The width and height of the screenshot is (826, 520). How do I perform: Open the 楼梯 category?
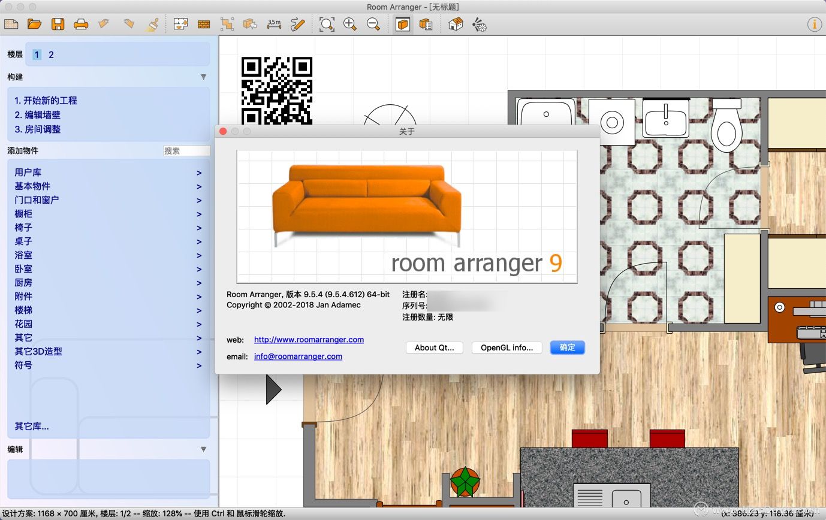click(x=108, y=310)
